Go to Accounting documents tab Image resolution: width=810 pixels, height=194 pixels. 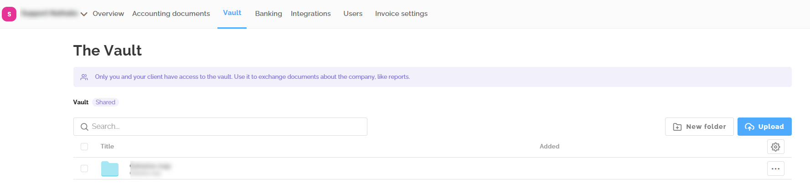171,14
